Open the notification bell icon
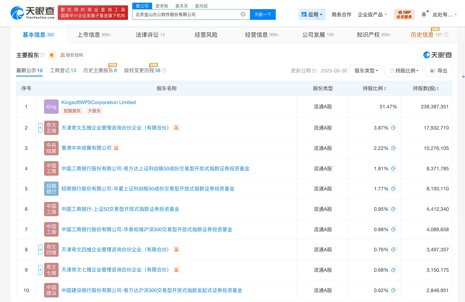Screen dimensions: 465x302 pos(424,14)
